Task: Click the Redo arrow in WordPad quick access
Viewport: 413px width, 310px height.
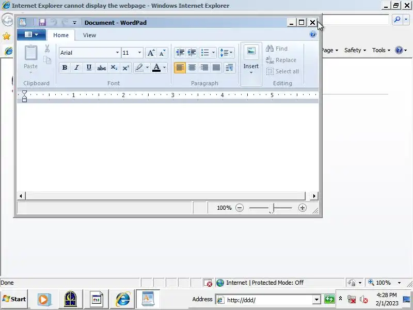Action: click(65, 22)
